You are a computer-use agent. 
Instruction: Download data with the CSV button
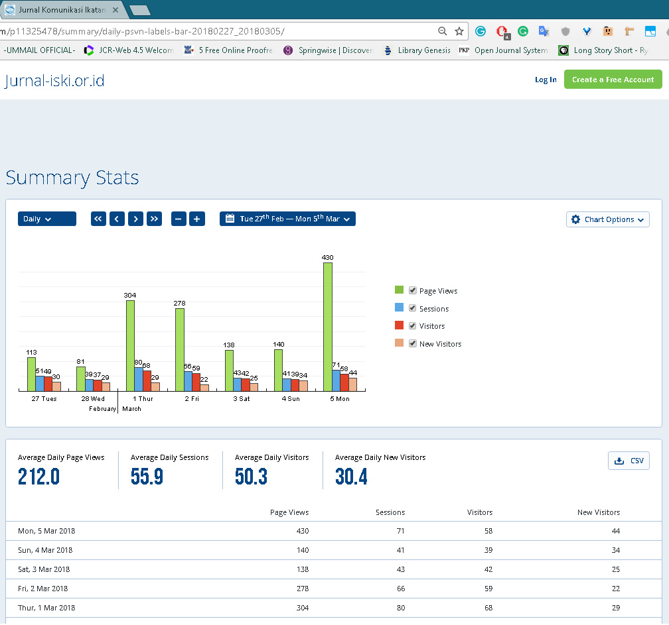tap(629, 461)
